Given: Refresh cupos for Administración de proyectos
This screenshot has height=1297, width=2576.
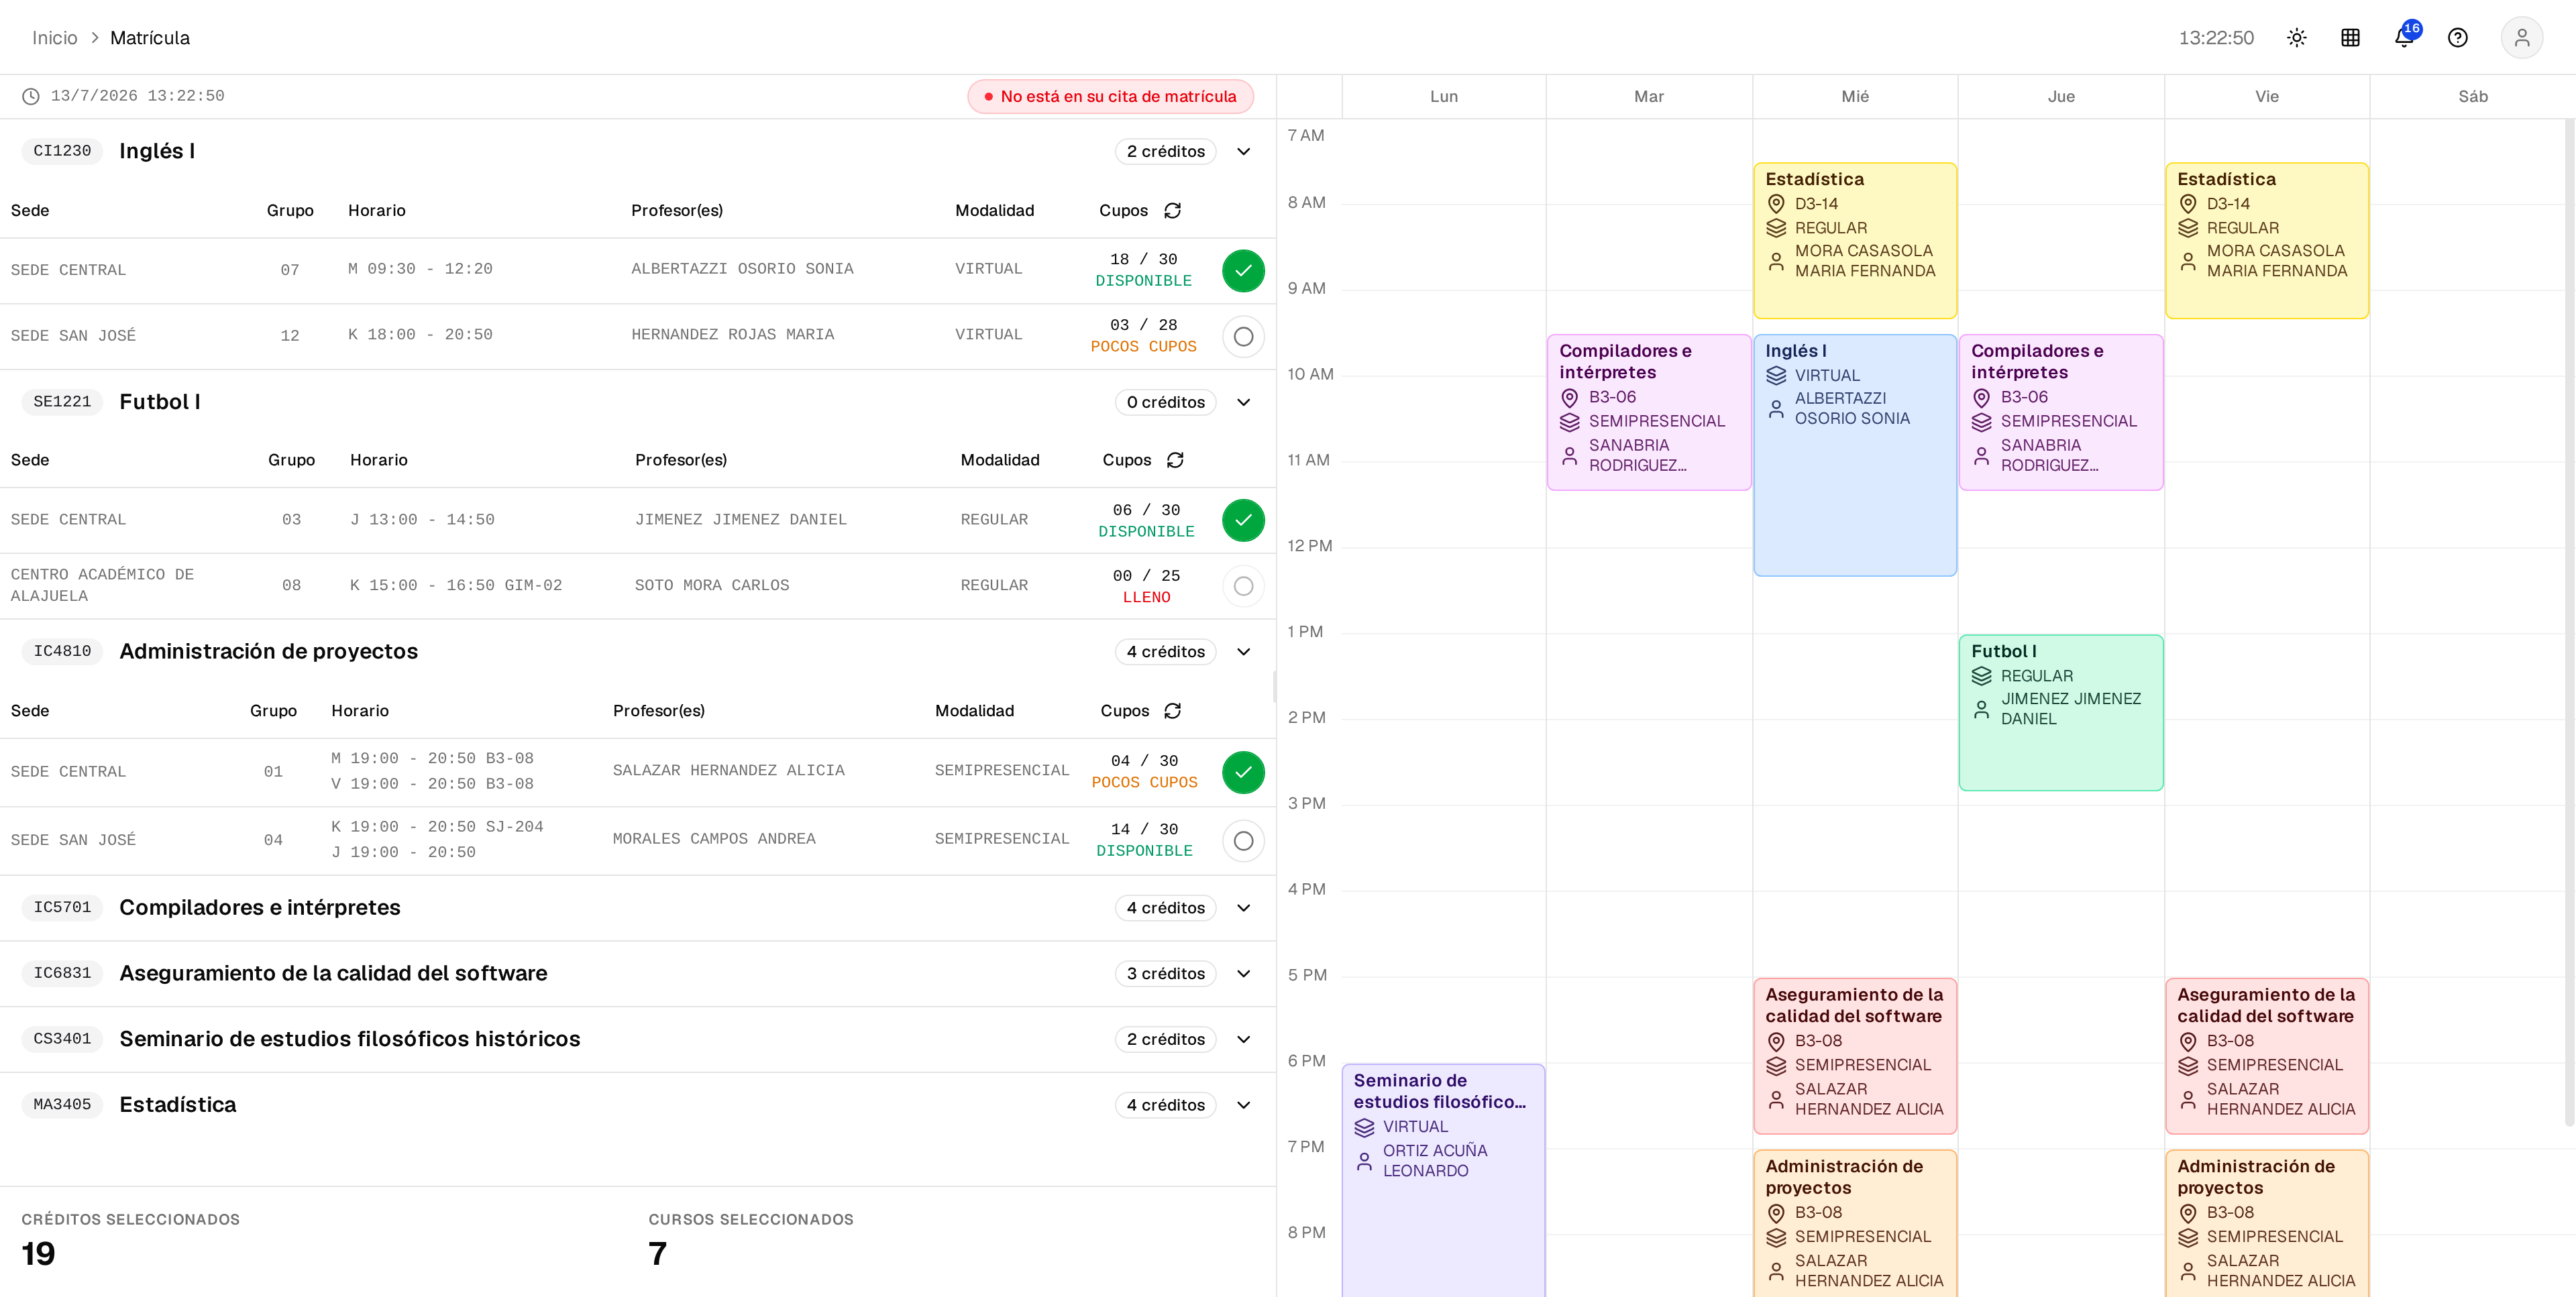Looking at the screenshot, I should pyautogui.click(x=1173, y=711).
